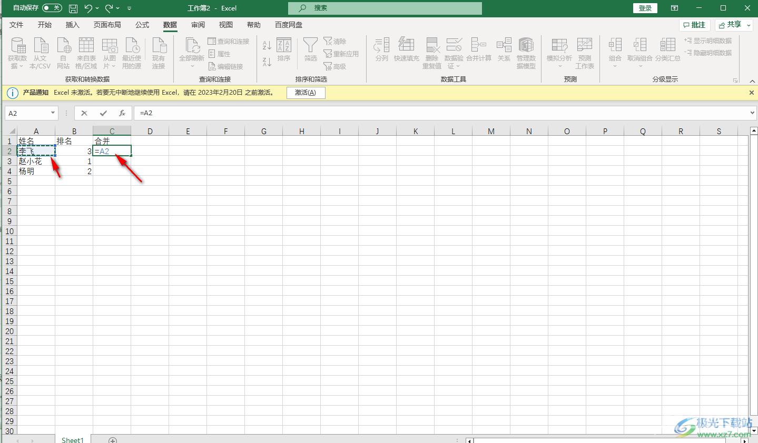Click the Activate (激活) button
The height and width of the screenshot is (443, 758).
pos(306,93)
